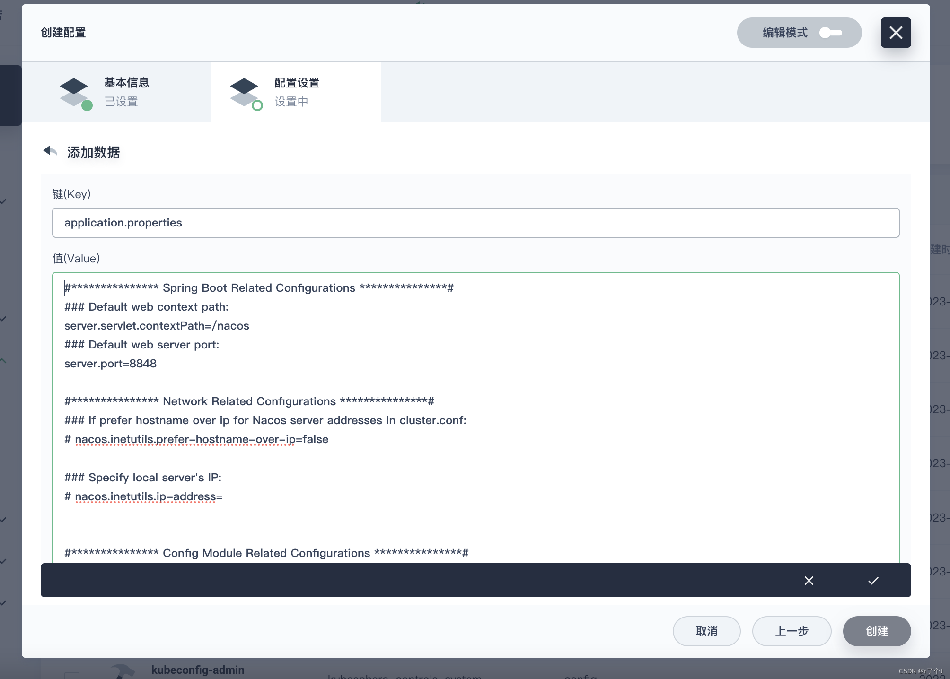Click the server.port=8848 line
950x679 pixels.
tap(110, 364)
